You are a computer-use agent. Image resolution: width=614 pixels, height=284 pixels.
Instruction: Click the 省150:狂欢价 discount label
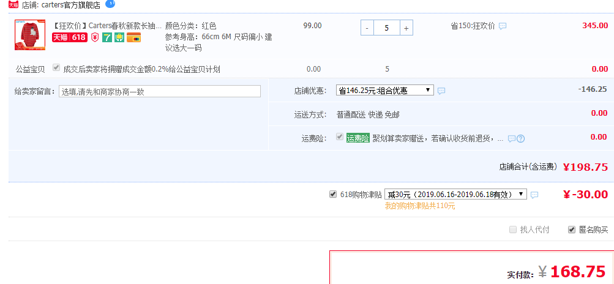(473, 26)
